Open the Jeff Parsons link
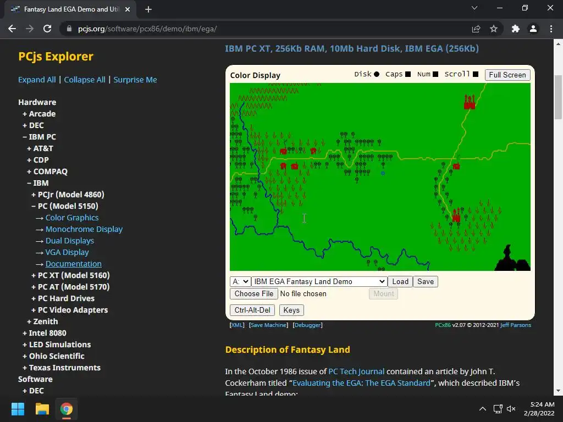 point(516,325)
